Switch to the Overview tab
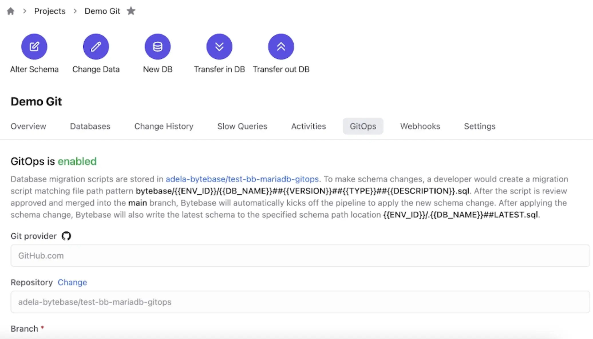Screen dimensions: 593x339 tap(28, 126)
